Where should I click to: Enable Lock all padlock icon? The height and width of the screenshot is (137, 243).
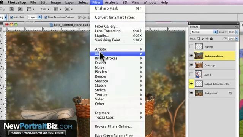tap(211, 38)
